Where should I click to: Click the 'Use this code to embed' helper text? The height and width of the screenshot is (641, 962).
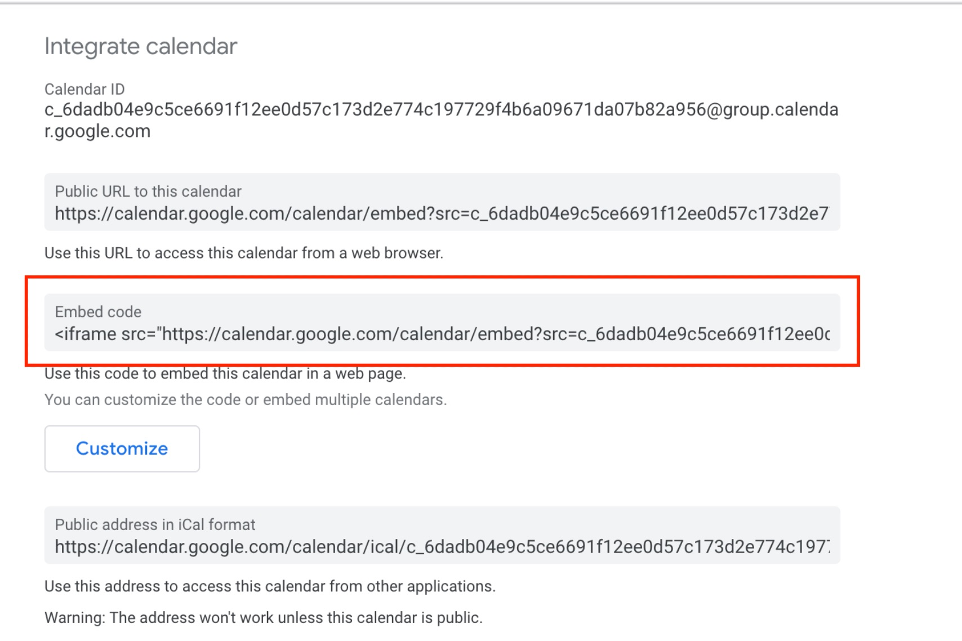[x=225, y=374]
